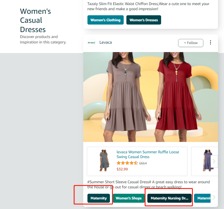Screen dimensions: 224x209
Task: Open the Levaca brand name link
Action: [106, 43]
